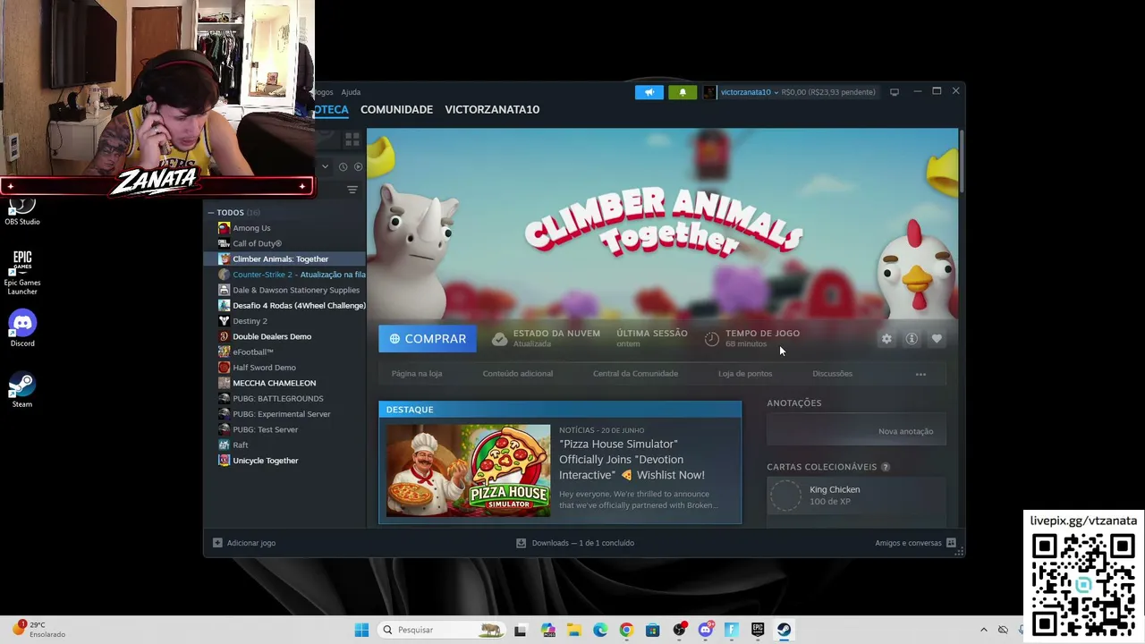Image resolution: width=1145 pixels, height=644 pixels.
Task: Open Steam desktop shortcut
Action: pyautogui.click(x=22, y=390)
